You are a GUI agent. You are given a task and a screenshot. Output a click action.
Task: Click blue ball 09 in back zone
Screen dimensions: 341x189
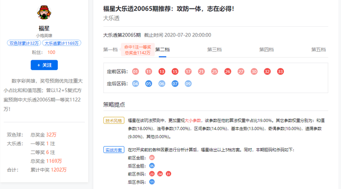tap(188, 84)
